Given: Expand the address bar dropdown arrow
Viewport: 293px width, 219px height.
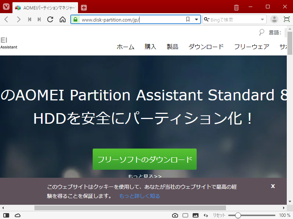Looking at the screenshot, I should coord(196,20).
